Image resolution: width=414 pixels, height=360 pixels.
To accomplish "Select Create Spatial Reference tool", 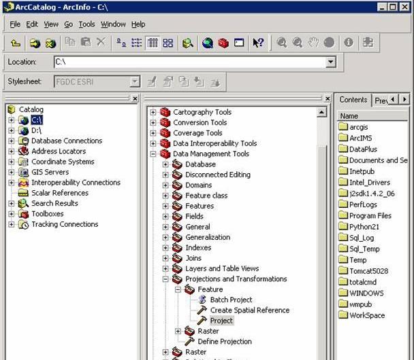I will point(250,310).
